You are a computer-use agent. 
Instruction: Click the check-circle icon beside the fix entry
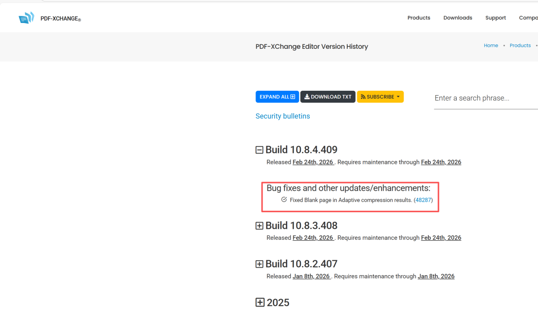coord(284,199)
